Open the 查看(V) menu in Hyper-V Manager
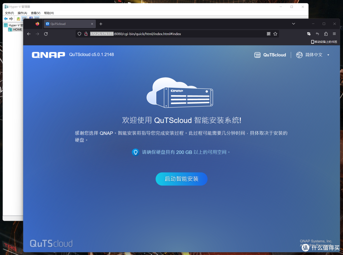The image size is (343, 255). point(36,13)
